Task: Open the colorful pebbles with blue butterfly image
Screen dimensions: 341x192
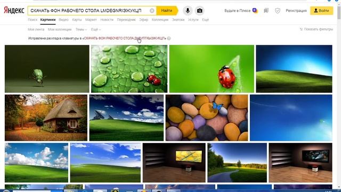Action: coord(207,117)
